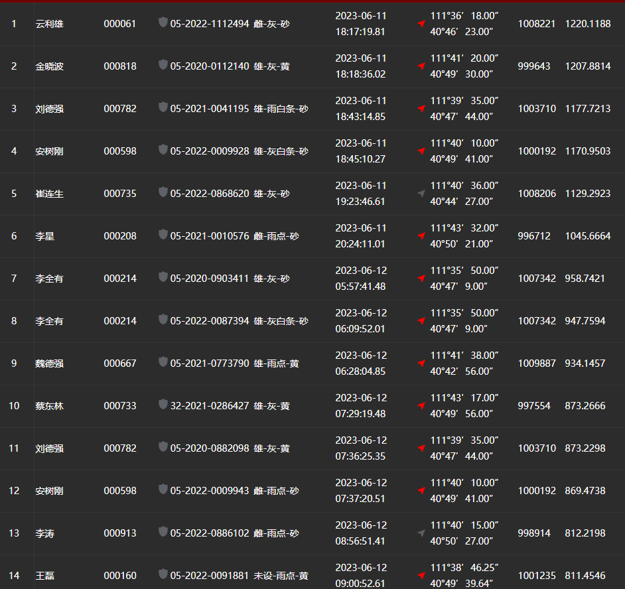The height and width of the screenshot is (589, 625).
Task: Select ring number 05-2022-0009928
Action: point(210,151)
